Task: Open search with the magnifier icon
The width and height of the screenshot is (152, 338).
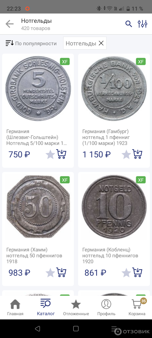Action: pos(129,24)
